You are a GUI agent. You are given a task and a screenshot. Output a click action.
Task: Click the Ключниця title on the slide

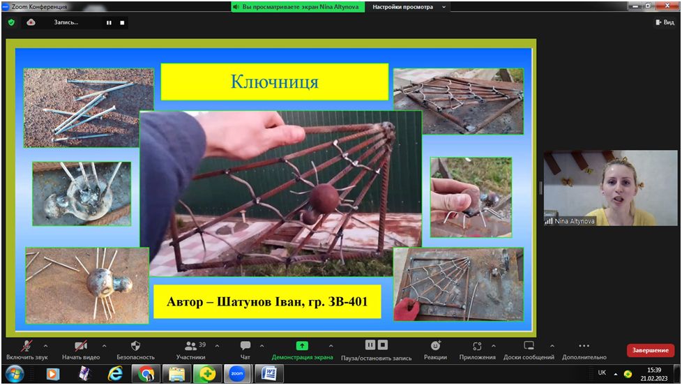275,82
